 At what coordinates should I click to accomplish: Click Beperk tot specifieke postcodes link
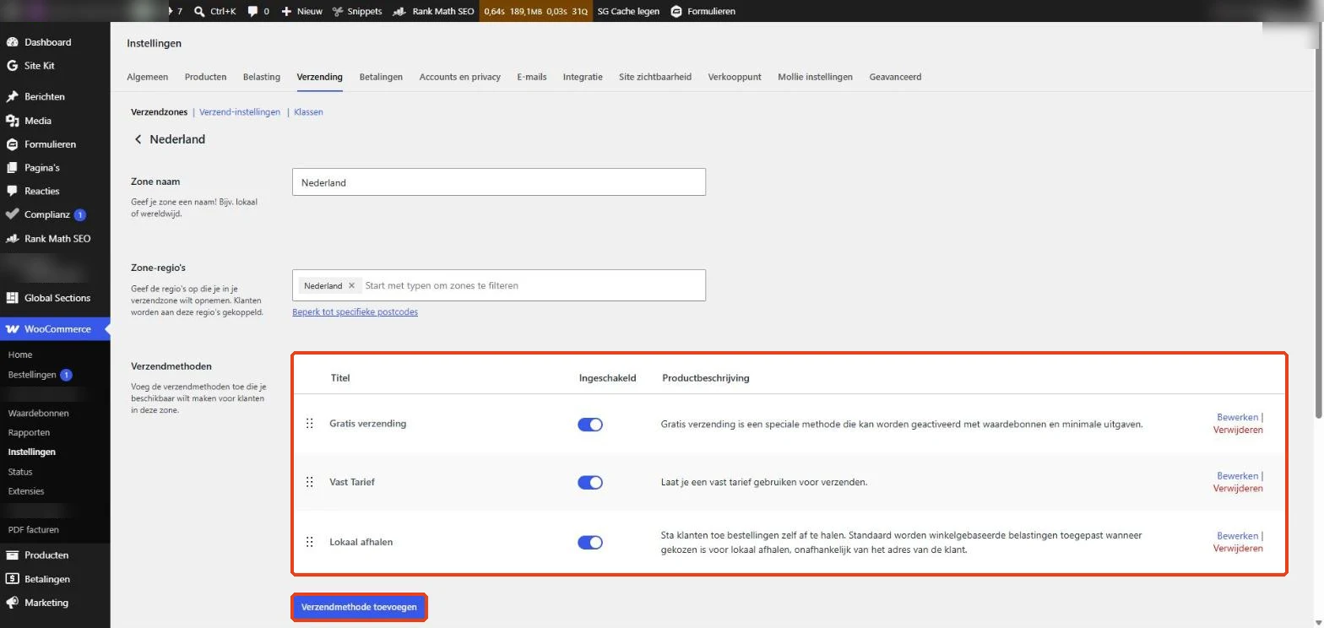tap(355, 312)
